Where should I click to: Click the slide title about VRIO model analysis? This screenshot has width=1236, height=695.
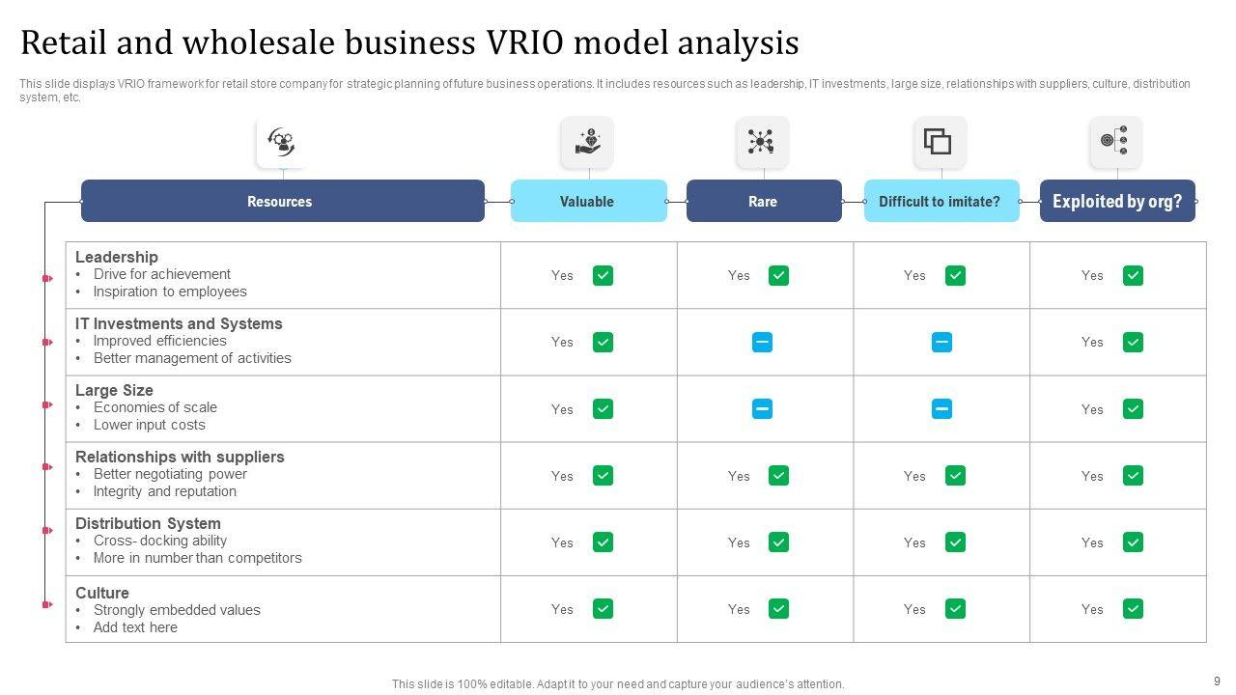tap(409, 42)
